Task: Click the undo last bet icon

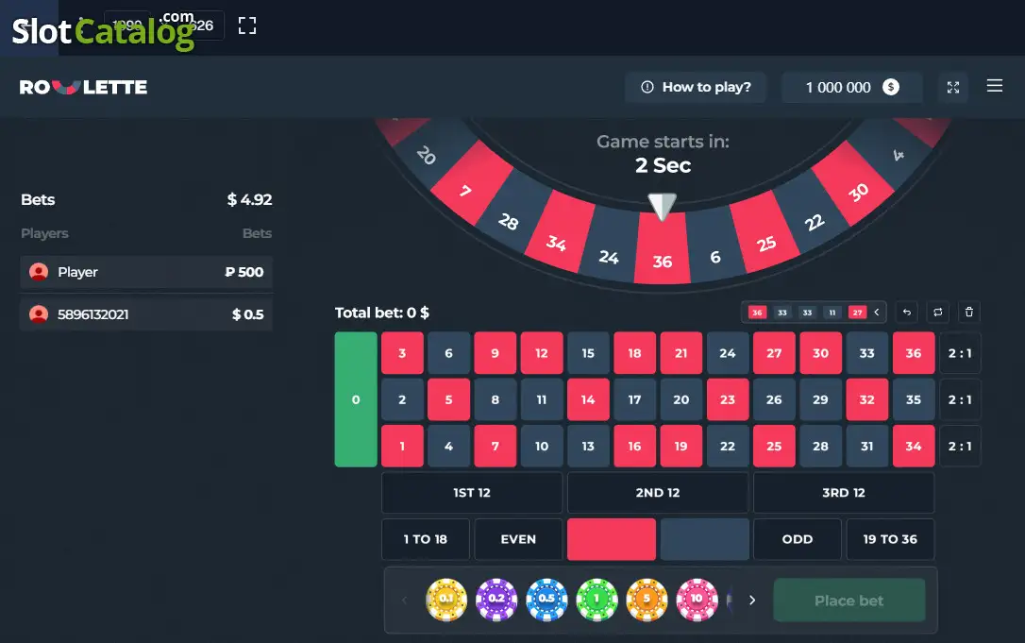Action: [907, 312]
